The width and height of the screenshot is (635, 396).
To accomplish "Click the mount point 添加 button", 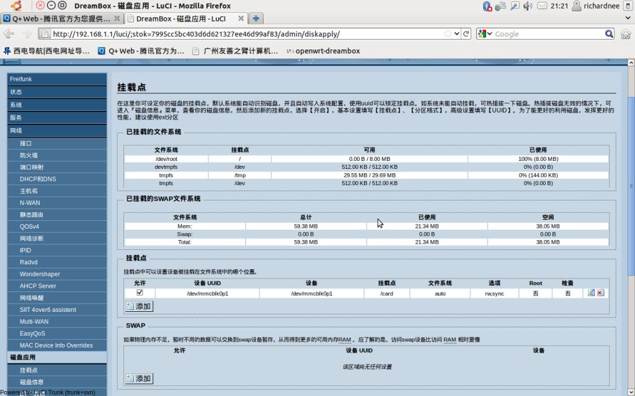I will click(x=139, y=306).
